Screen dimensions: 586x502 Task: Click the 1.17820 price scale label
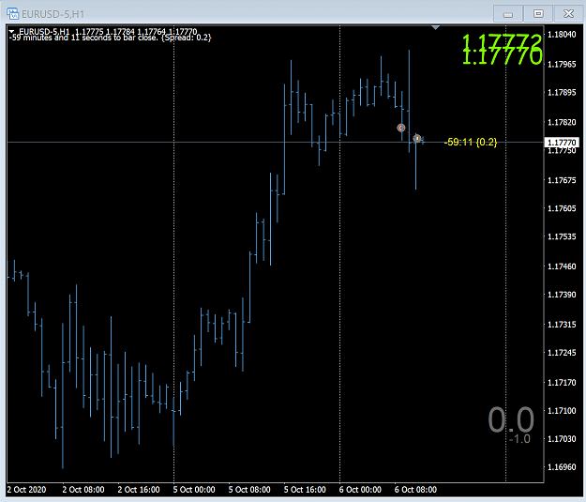pos(562,122)
